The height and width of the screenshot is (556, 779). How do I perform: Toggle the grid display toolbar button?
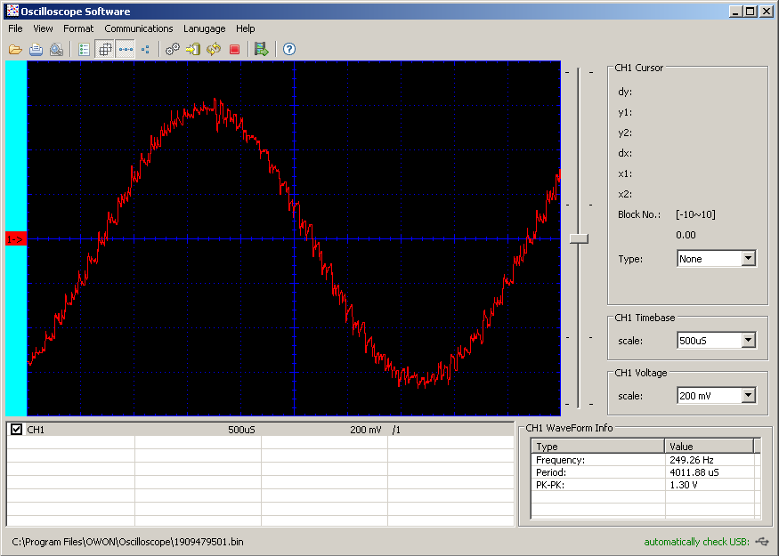point(104,50)
